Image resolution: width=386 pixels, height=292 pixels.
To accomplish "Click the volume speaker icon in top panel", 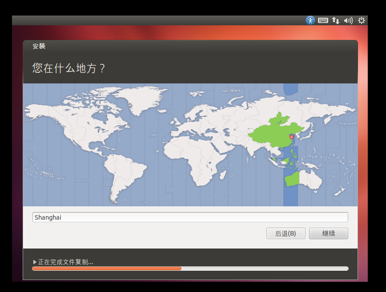I will pyautogui.click(x=348, y=20).
